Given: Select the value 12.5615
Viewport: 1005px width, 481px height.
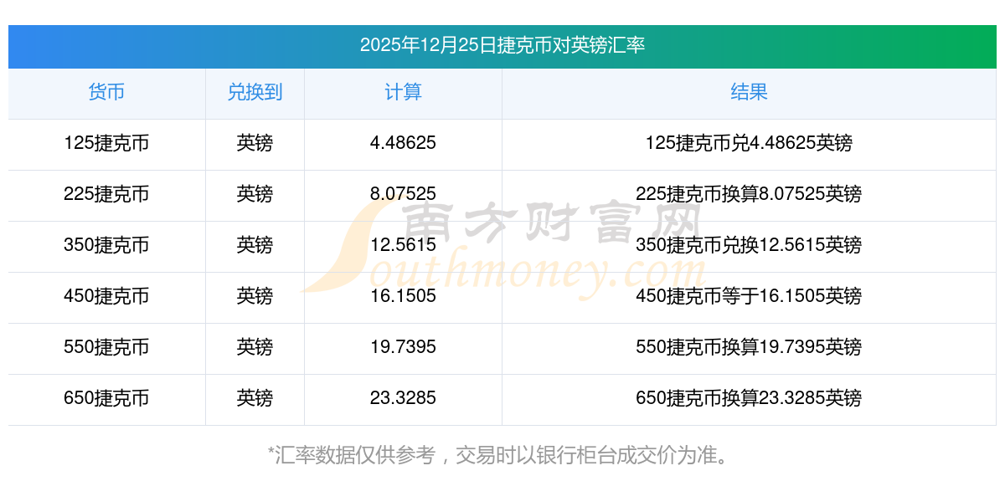Looking at the screenshot, I should (x=403, y=245).
